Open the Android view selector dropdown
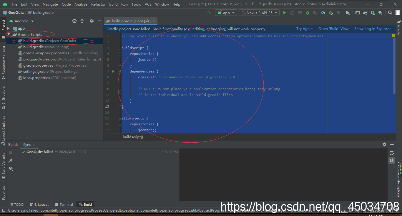402x216 pixels. tap(22, 21)
